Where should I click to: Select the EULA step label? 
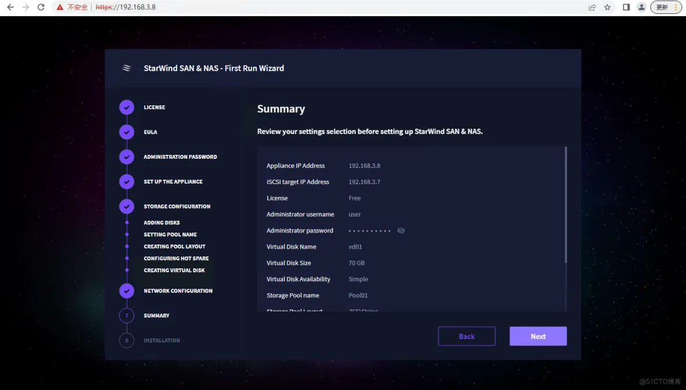click(151, 132)
